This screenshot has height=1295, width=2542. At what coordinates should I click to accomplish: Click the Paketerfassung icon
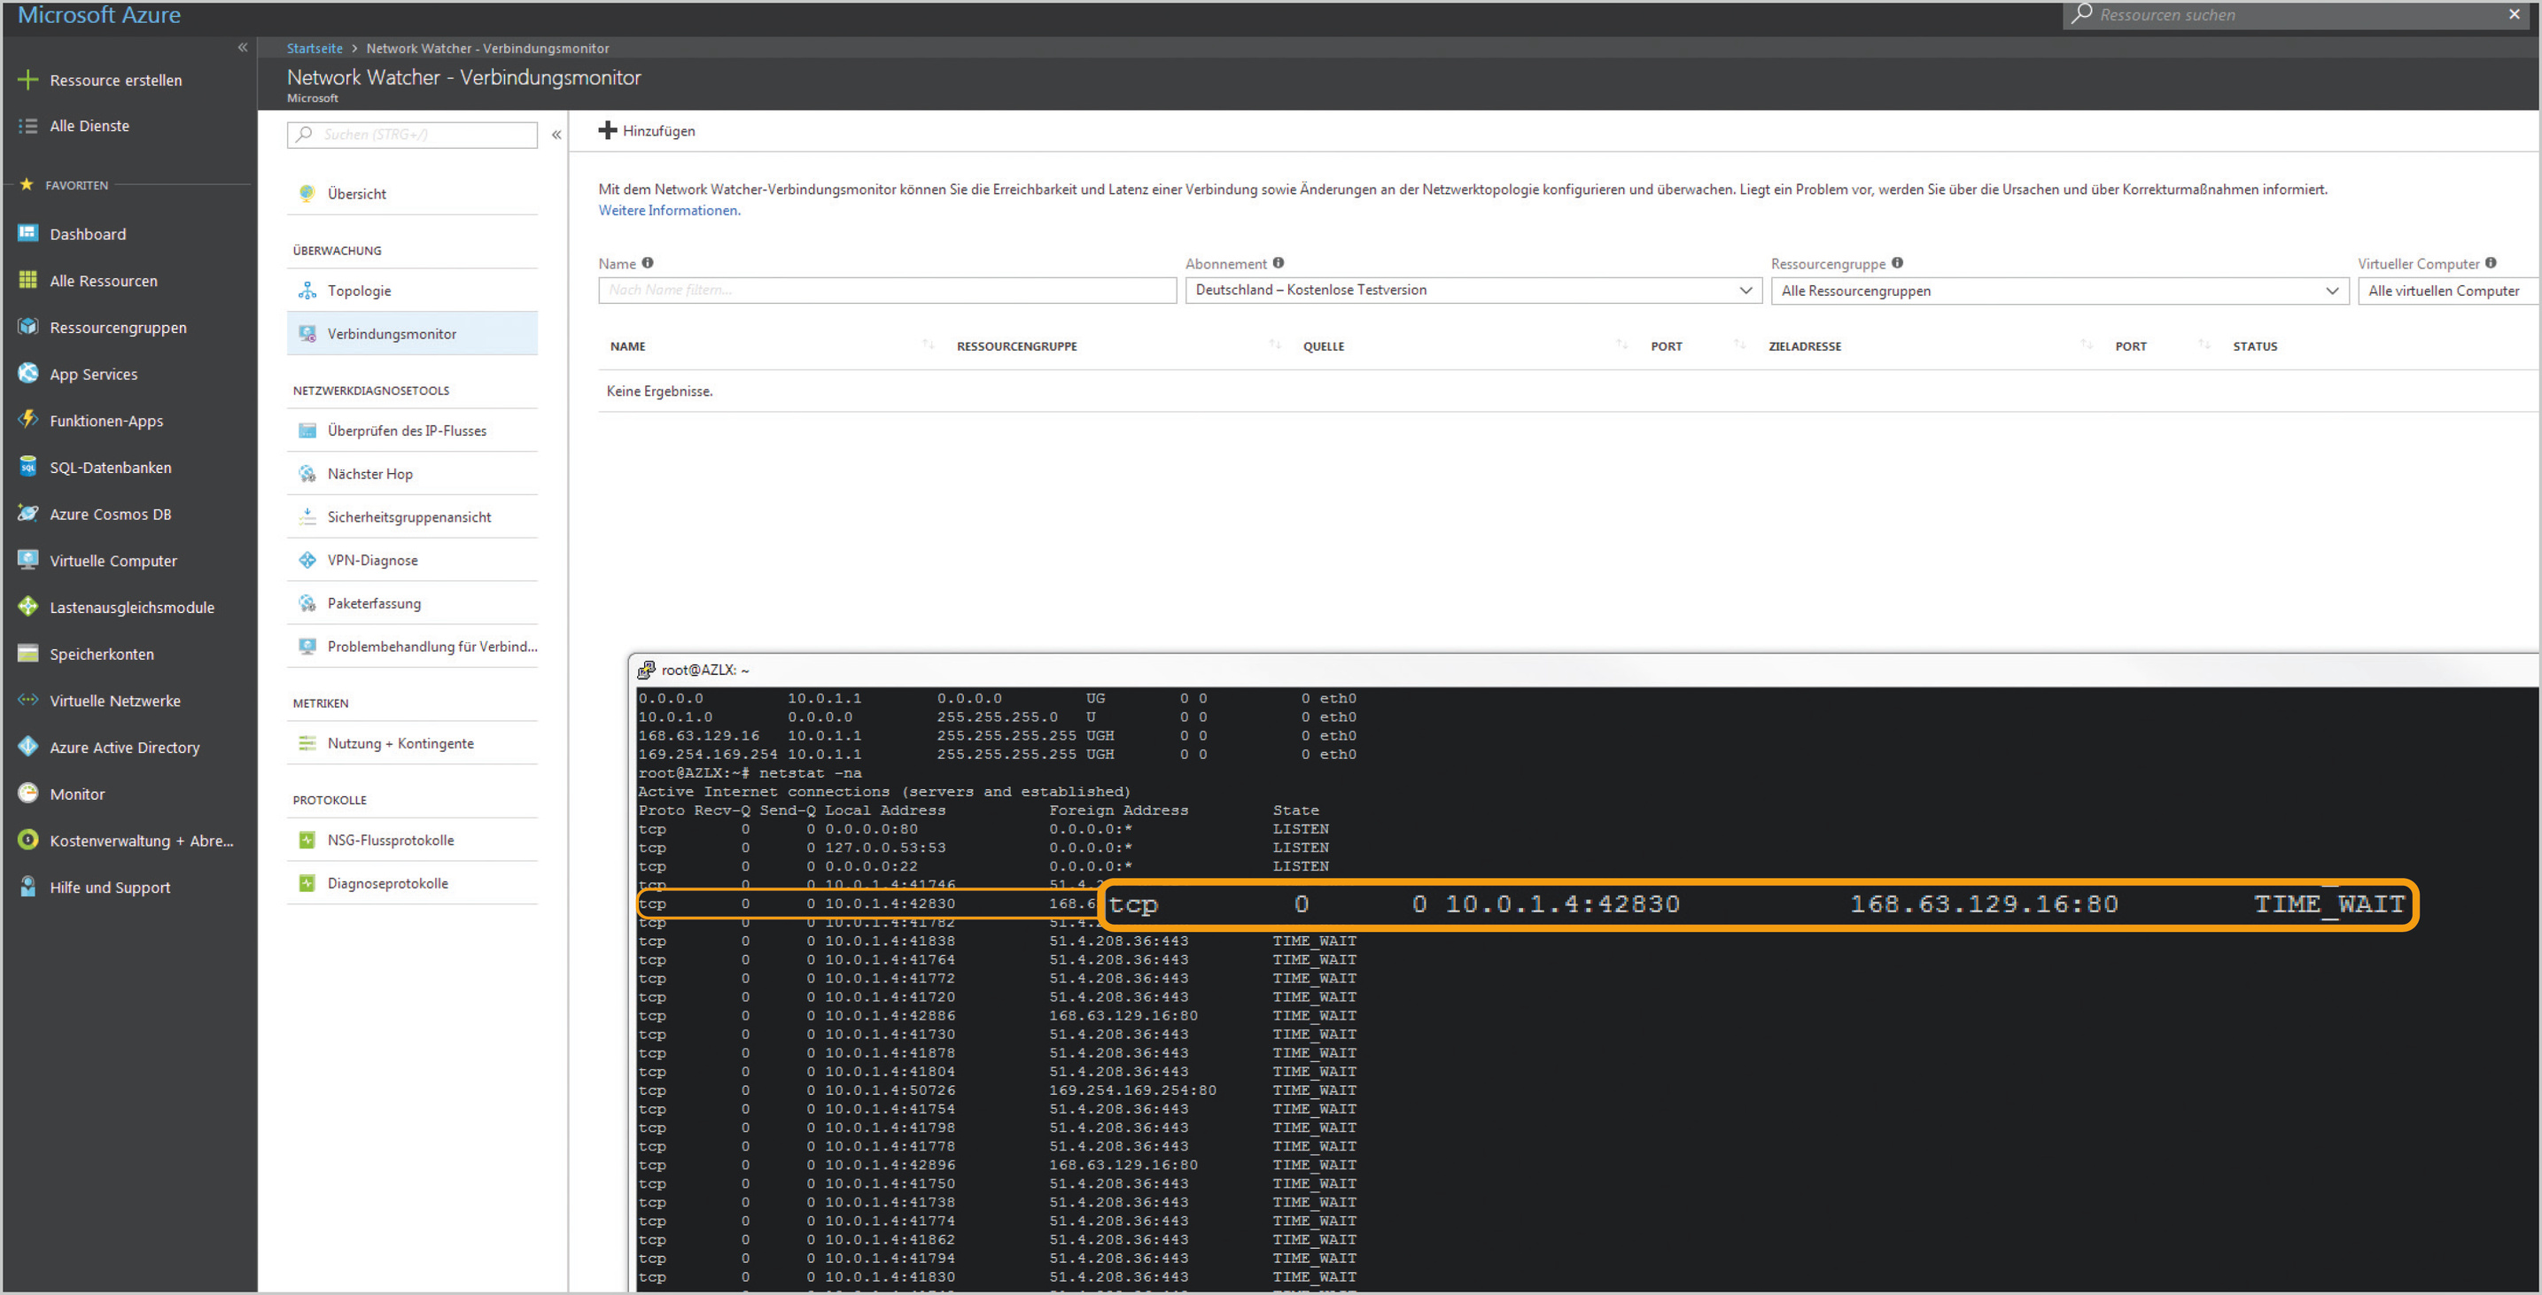[307, 603]
